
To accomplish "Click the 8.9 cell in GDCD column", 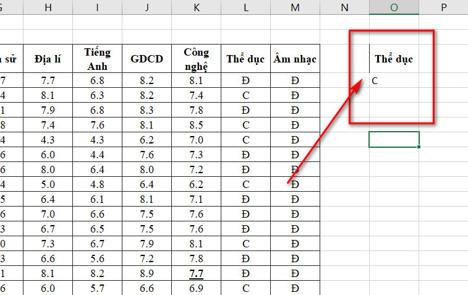I will pos(147,273).
